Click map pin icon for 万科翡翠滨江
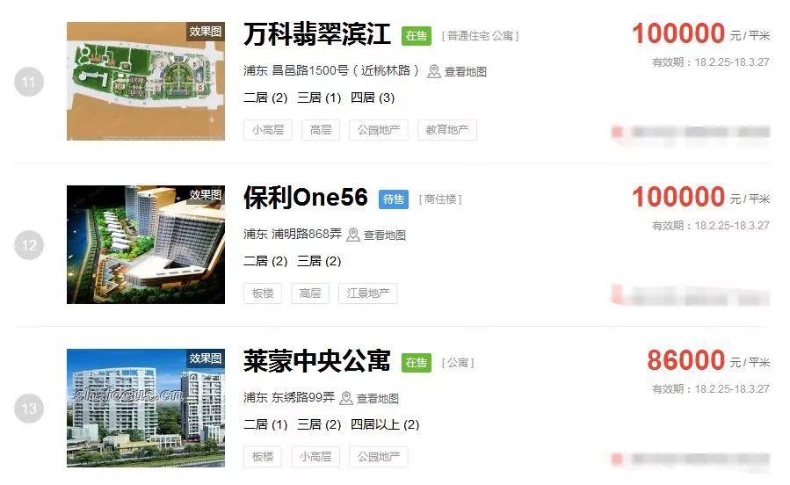790x485 pixels. point(434,71)
